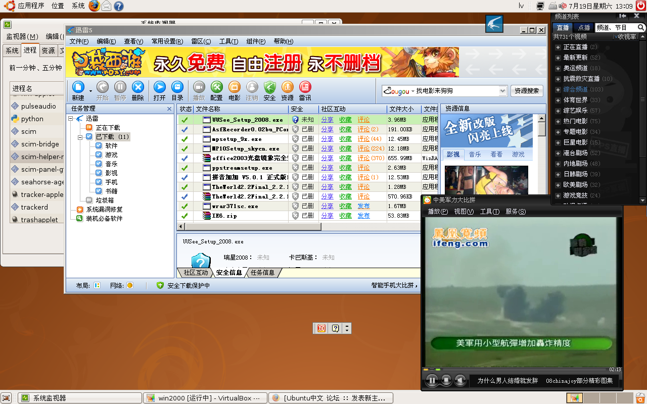Click the 资源搜索 button
The width and height of the screenshot is (647, 404).
(x=527, y=91)
